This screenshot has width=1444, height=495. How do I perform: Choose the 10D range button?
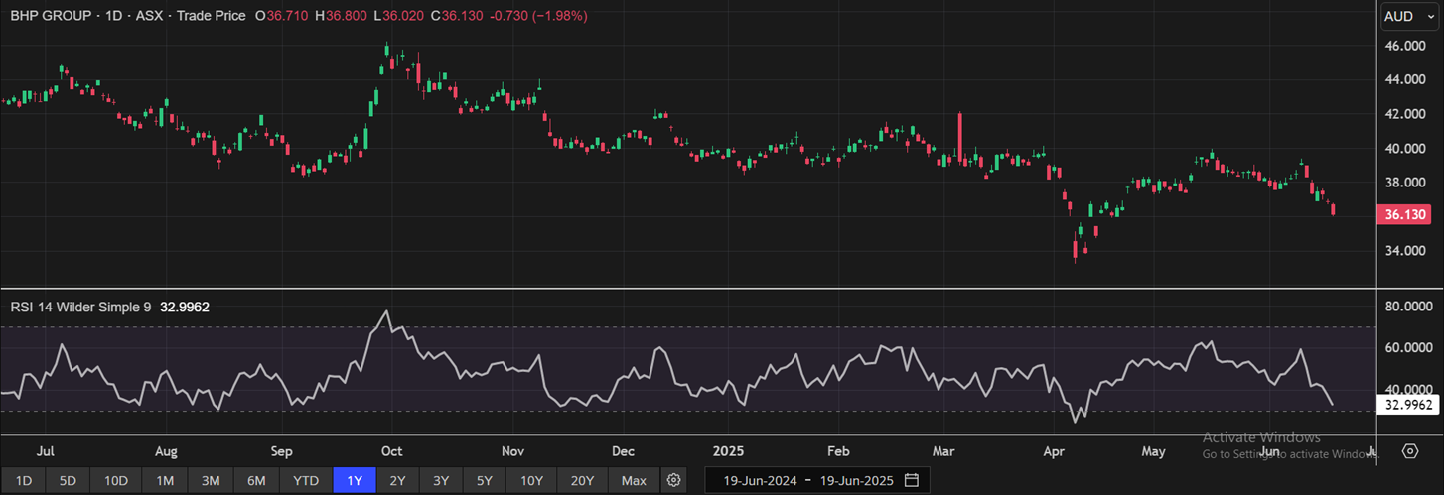click(116, 481)
